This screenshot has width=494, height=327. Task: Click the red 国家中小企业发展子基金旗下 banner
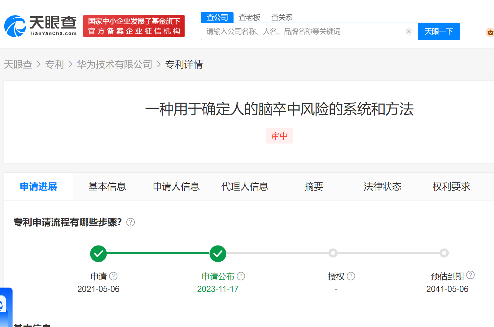(x=134, y=26)
